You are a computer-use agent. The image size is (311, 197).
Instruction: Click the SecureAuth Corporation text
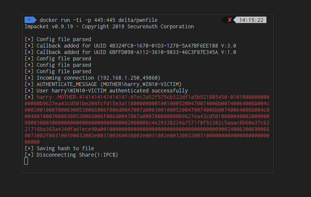pos(161,26)
